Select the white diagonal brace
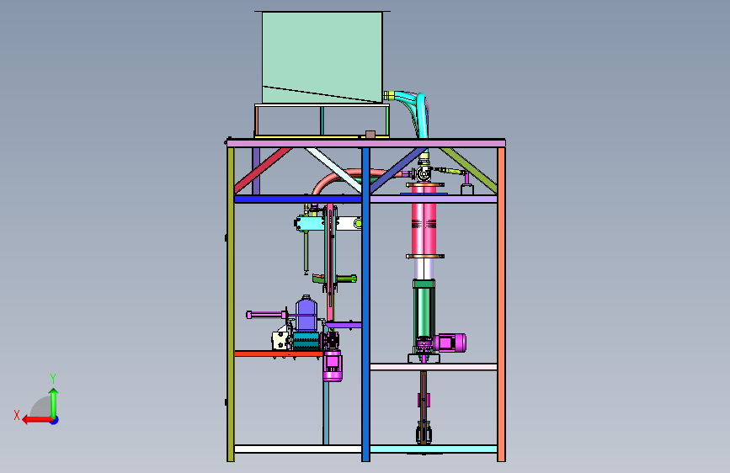This screenshot has height=473, width=730. pyautogui.click(x=333, y=170)
